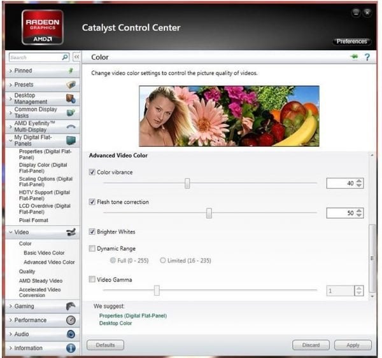Image resolution: width=382 pixels, height=358 pixels.
Task: Click the Audio speaker icon
Action: 71,334
